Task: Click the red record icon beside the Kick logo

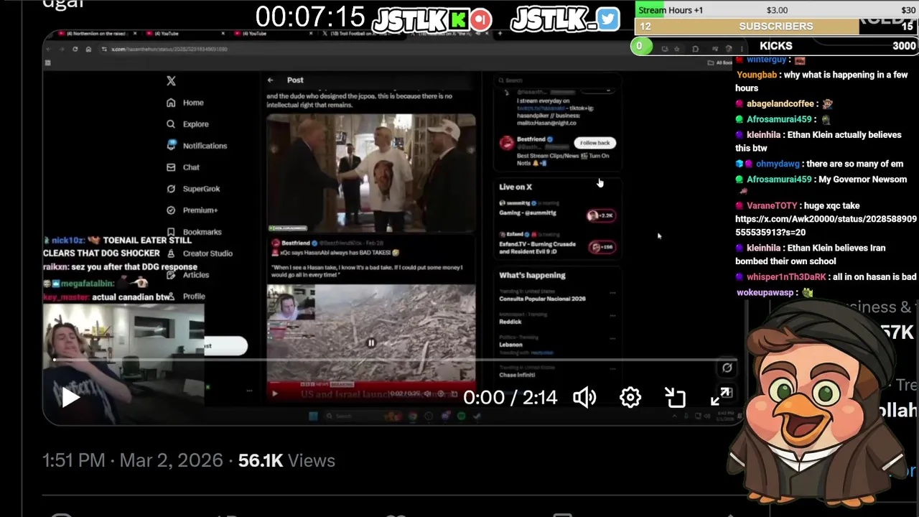Action: [x=481, y=19]
